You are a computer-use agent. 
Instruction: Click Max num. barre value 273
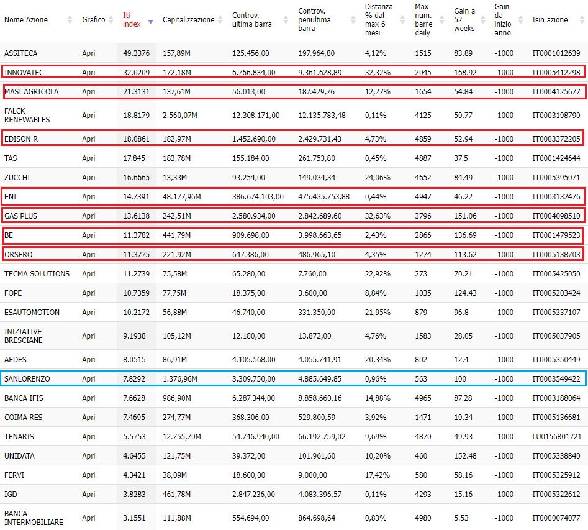coord(421,273)
